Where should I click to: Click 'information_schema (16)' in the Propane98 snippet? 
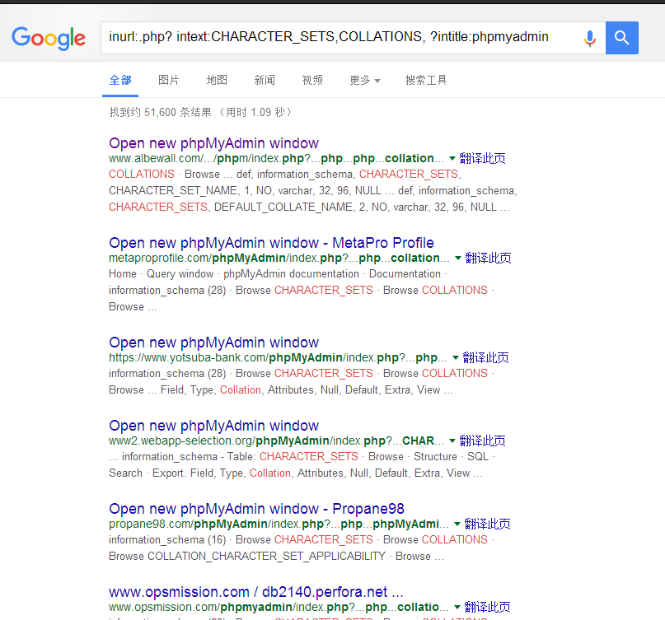coord(167,540)
